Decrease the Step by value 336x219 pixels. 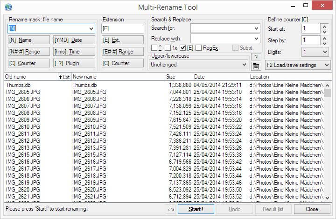(x=324, y=43)
